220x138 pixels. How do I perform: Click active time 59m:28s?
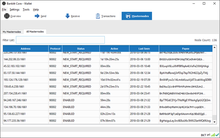[x=105, y=100]
